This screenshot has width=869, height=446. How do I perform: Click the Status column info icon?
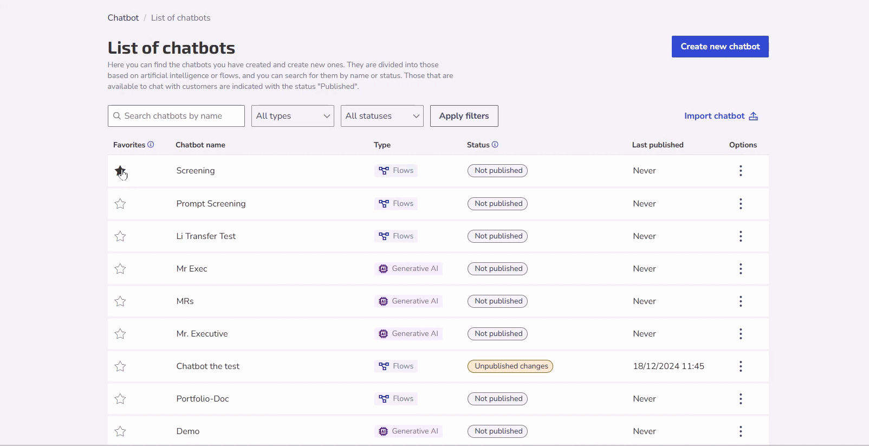[x=495, y=145]
